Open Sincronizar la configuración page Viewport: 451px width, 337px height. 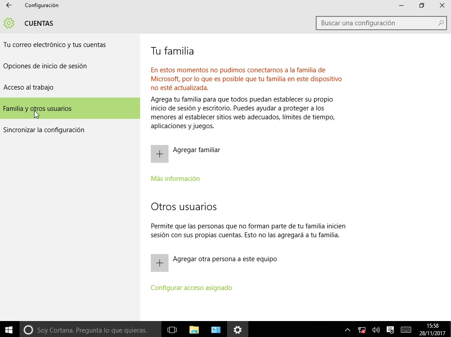click(x=43, y=130)
